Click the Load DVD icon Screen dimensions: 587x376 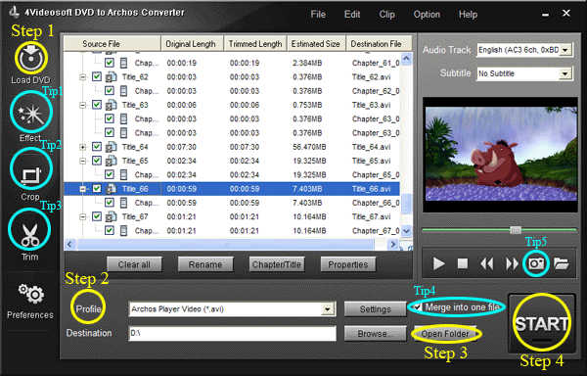tap(31, 58)
